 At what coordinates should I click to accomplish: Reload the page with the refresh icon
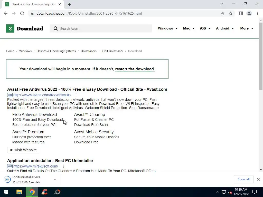22,13
